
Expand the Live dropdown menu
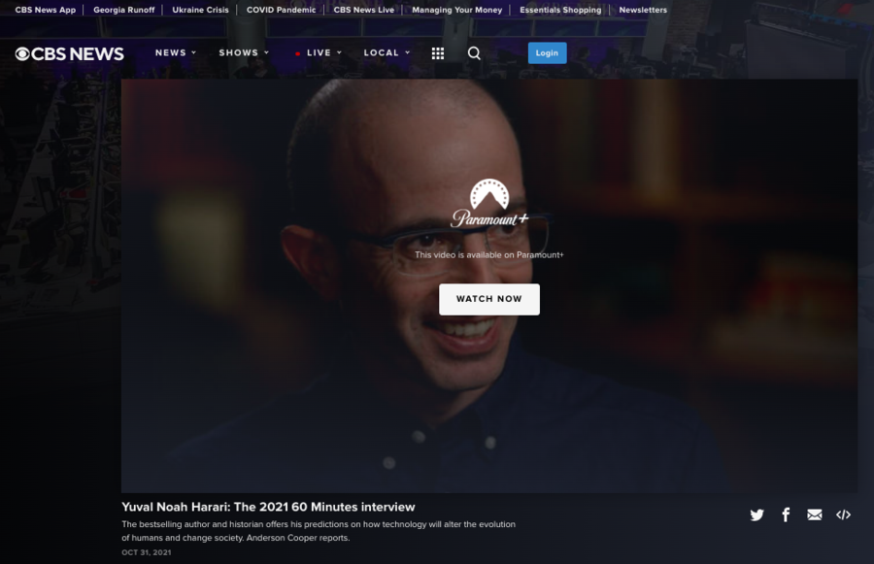point(319,53)
